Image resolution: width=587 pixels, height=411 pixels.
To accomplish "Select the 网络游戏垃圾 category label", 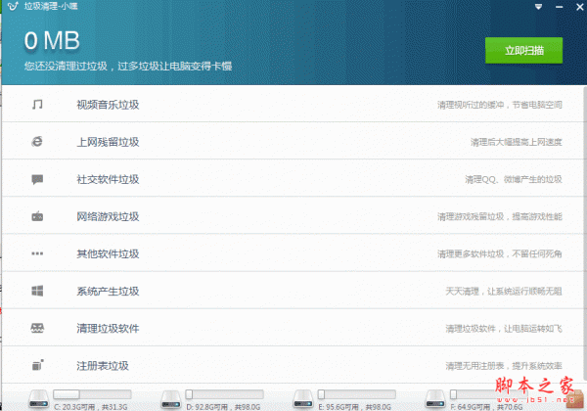I will click(x=108, y=216).
